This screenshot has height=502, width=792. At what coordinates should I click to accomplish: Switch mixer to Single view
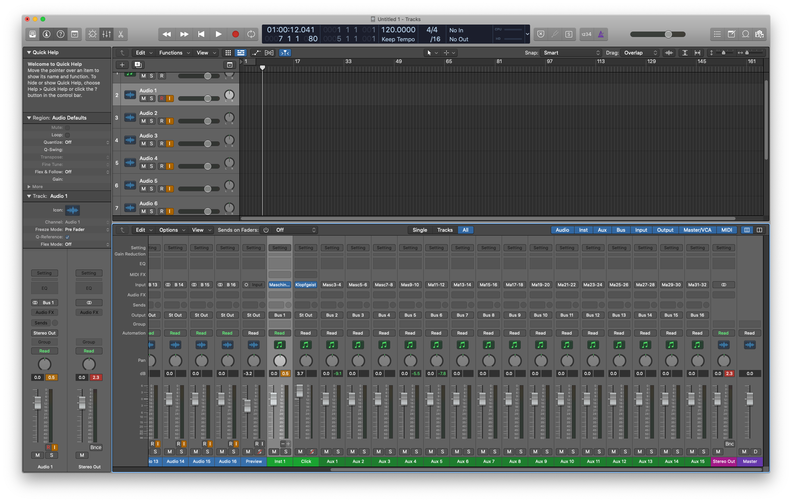point(420,230)
